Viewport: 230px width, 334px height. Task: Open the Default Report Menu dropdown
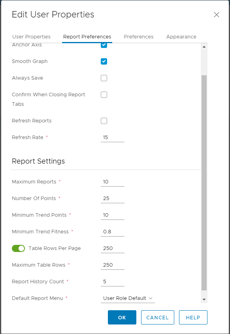point(127,298)
